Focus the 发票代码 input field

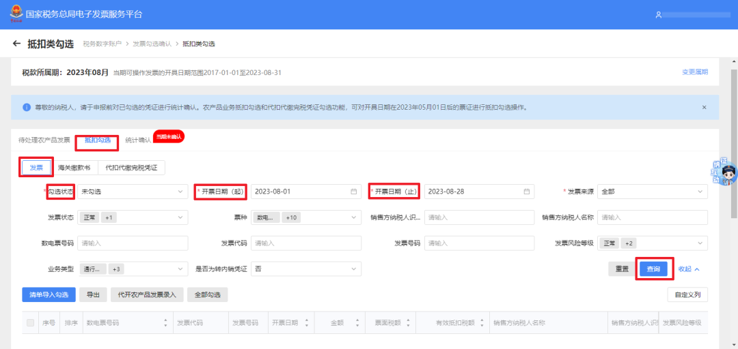(x=306, y=243)
